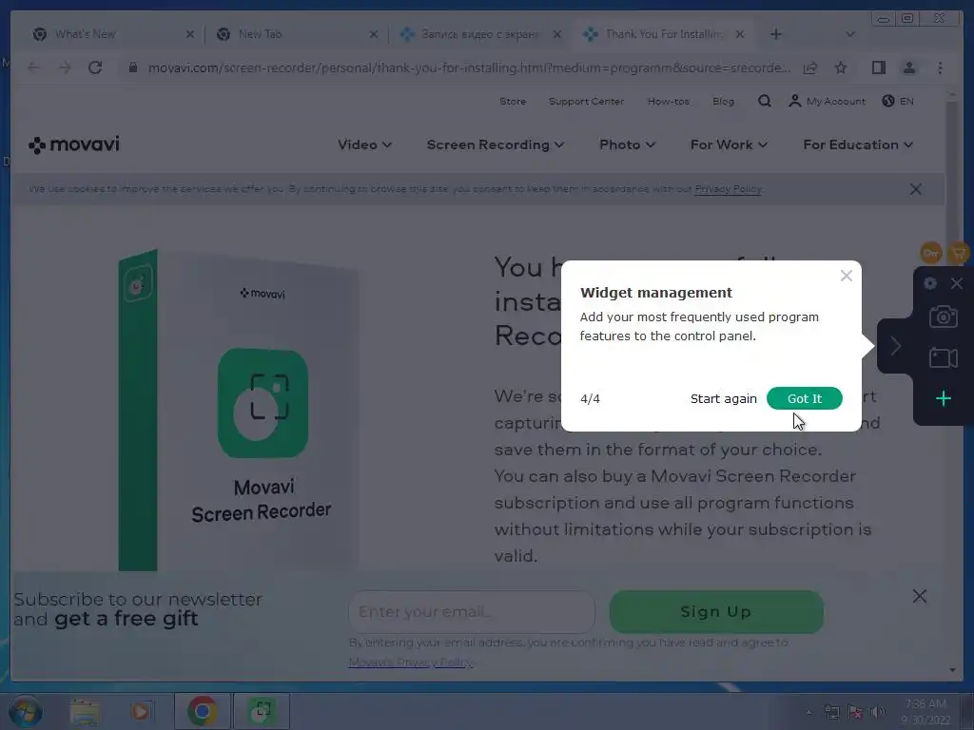Click the share page icon
This screenshot has height=730, width=974.
[x=810, y=67]
